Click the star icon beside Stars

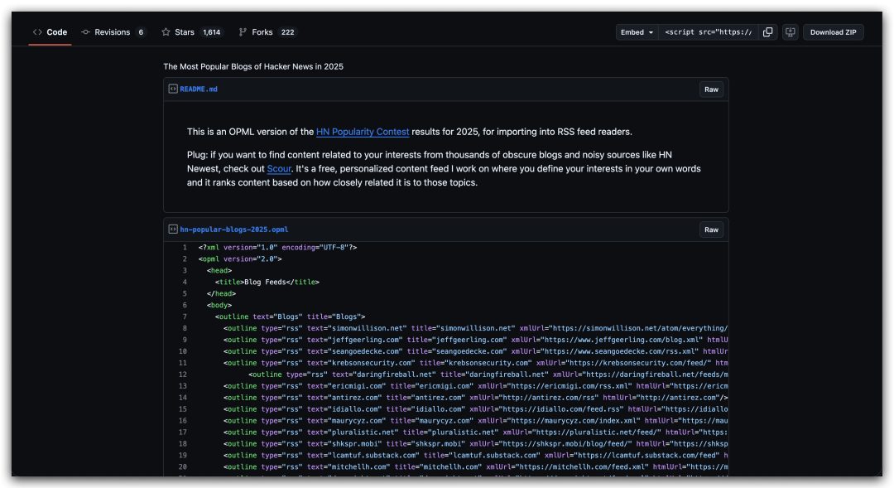pyautogui.click(x=166, y=32)
